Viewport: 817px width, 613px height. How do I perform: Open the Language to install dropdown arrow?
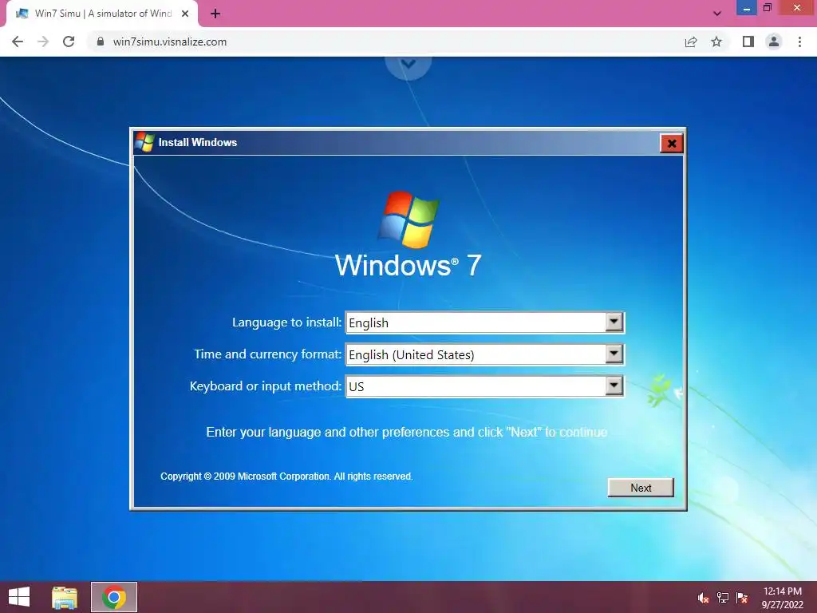(x=614, y=322)
